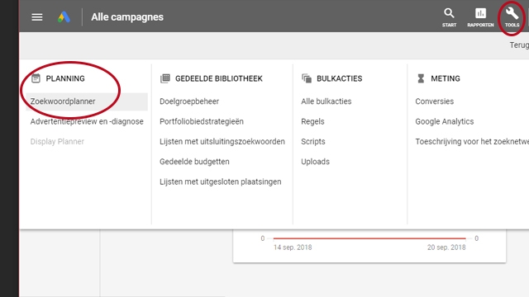Open Toeschrijving voor het zoeknetwerk

pyautogui.click(x=472, y=142)
